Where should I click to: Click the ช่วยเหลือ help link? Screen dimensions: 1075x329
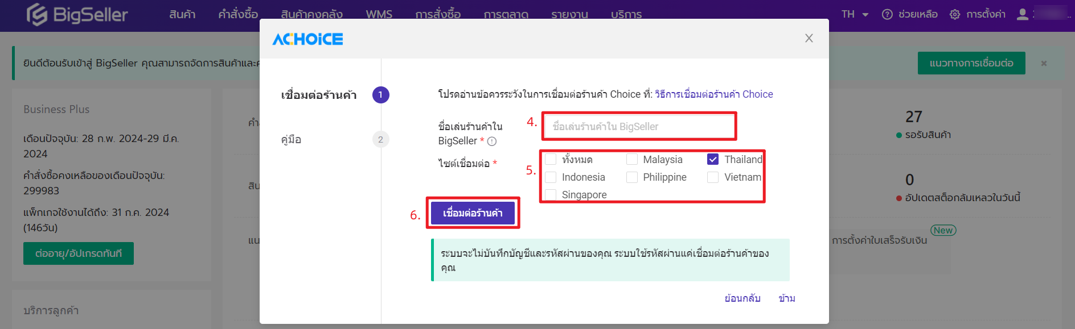(x=918, y=14)
